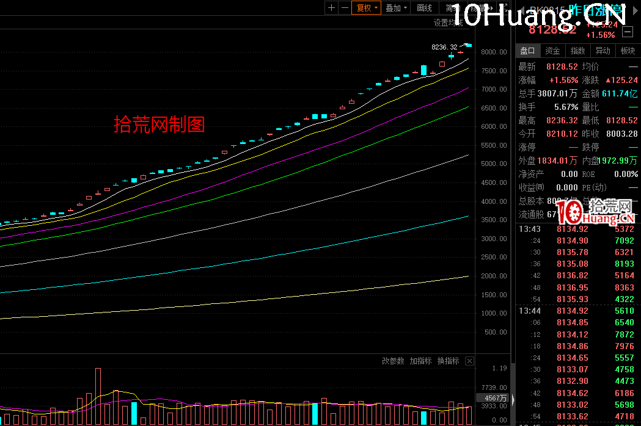Close the volume indicator panel
Image resolution: width=641 pixels, height=426 pixels.
click(470, 361)
